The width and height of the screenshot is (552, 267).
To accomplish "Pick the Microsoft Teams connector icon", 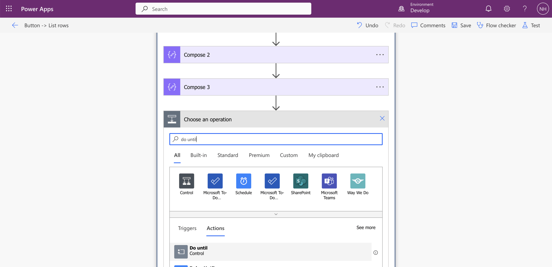I will click(329, 181).
